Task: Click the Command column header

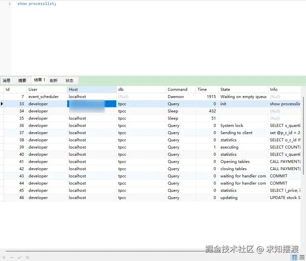Action: [181, 90]
